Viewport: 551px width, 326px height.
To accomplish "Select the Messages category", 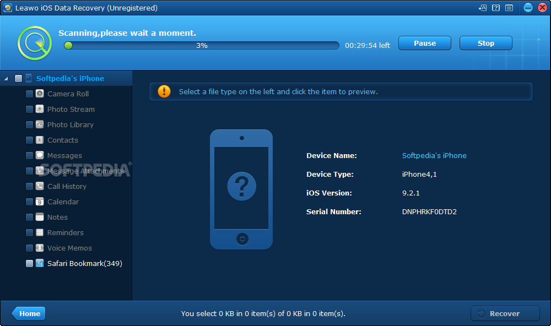I will point(64,156).
